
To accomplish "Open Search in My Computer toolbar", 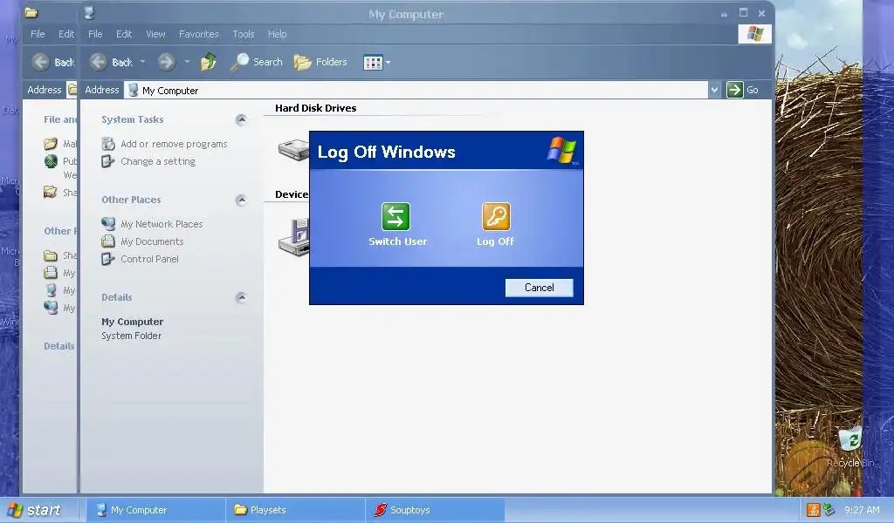I will tap(257, 62).
